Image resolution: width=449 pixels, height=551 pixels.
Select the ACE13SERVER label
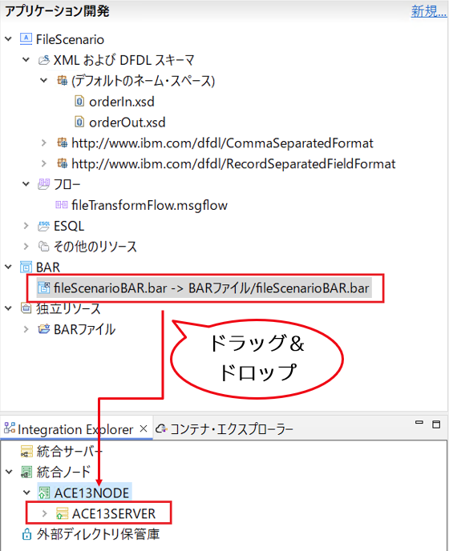[x=114, y=513]
